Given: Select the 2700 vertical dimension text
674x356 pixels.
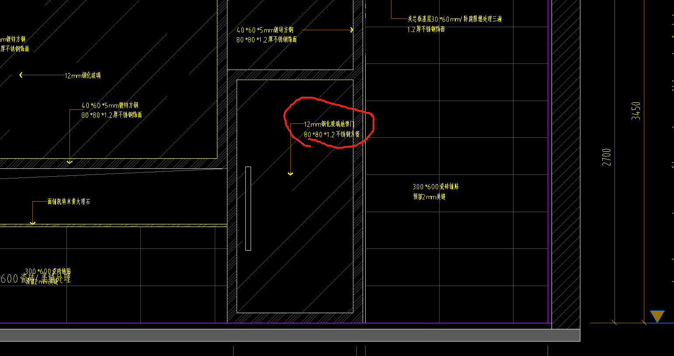Looking at the screenshot, I should point(606,157).
